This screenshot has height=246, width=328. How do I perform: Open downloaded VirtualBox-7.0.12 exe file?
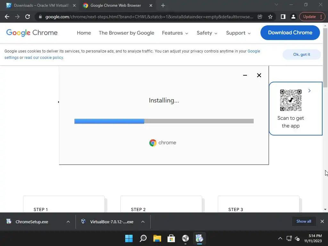(x=111, y=222)
